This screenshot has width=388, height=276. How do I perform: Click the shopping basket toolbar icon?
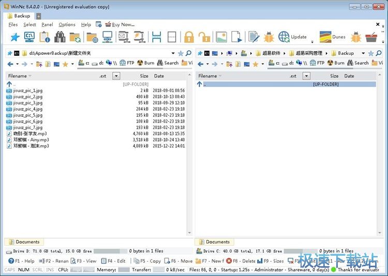click(x=371, y=37)
